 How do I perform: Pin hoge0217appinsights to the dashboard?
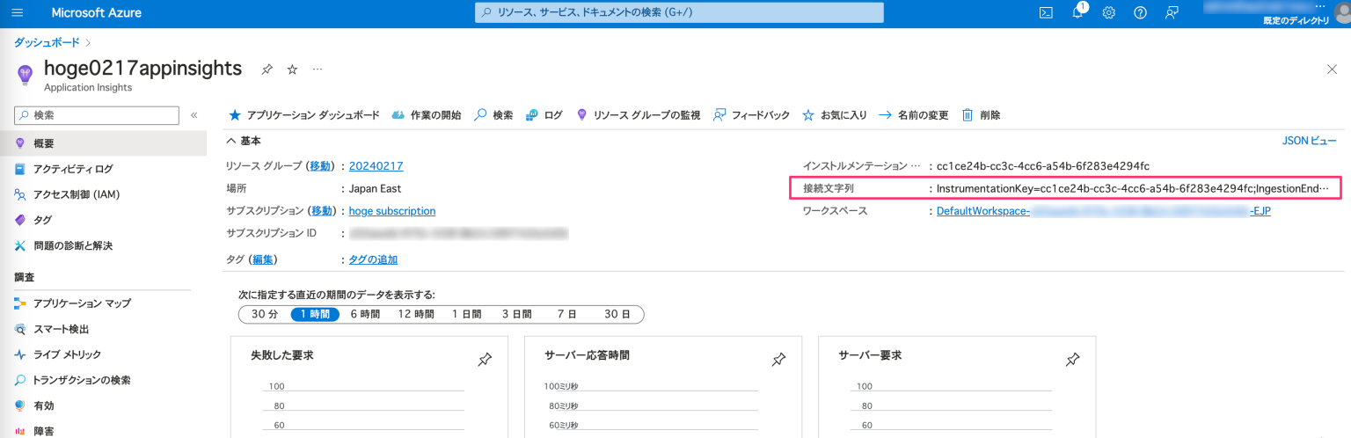click(x=267, y=69)
